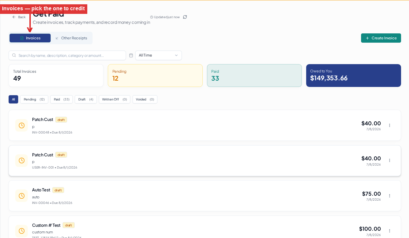
Task: Filter invoices by Written Off (0)
Action: (114, 99)
